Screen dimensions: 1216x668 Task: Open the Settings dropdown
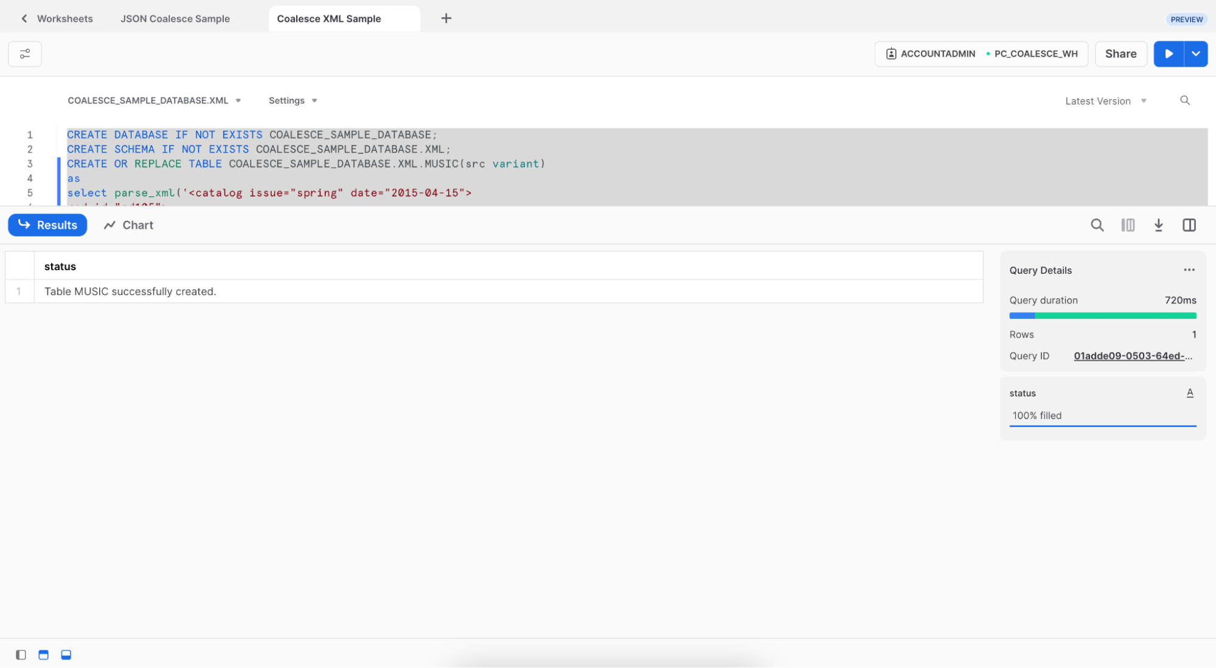click(x=293, y=100)
